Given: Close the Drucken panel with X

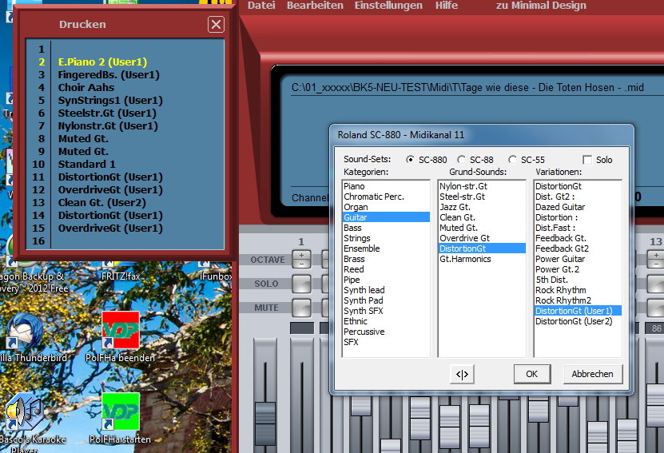Looking at the screenshot, I should (216, 25).
